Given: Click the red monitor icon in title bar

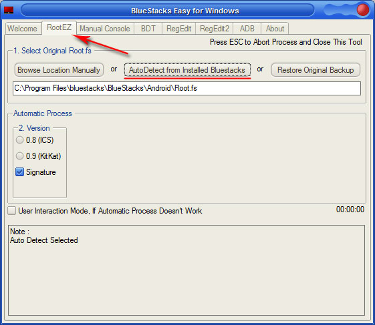Looking at the screenshot, I should (x=9, y=10).
